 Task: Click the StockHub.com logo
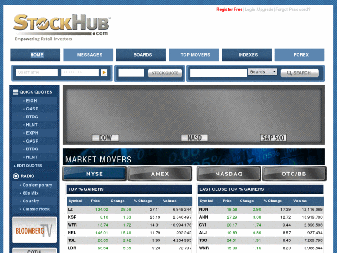click(x=62, y=27)
